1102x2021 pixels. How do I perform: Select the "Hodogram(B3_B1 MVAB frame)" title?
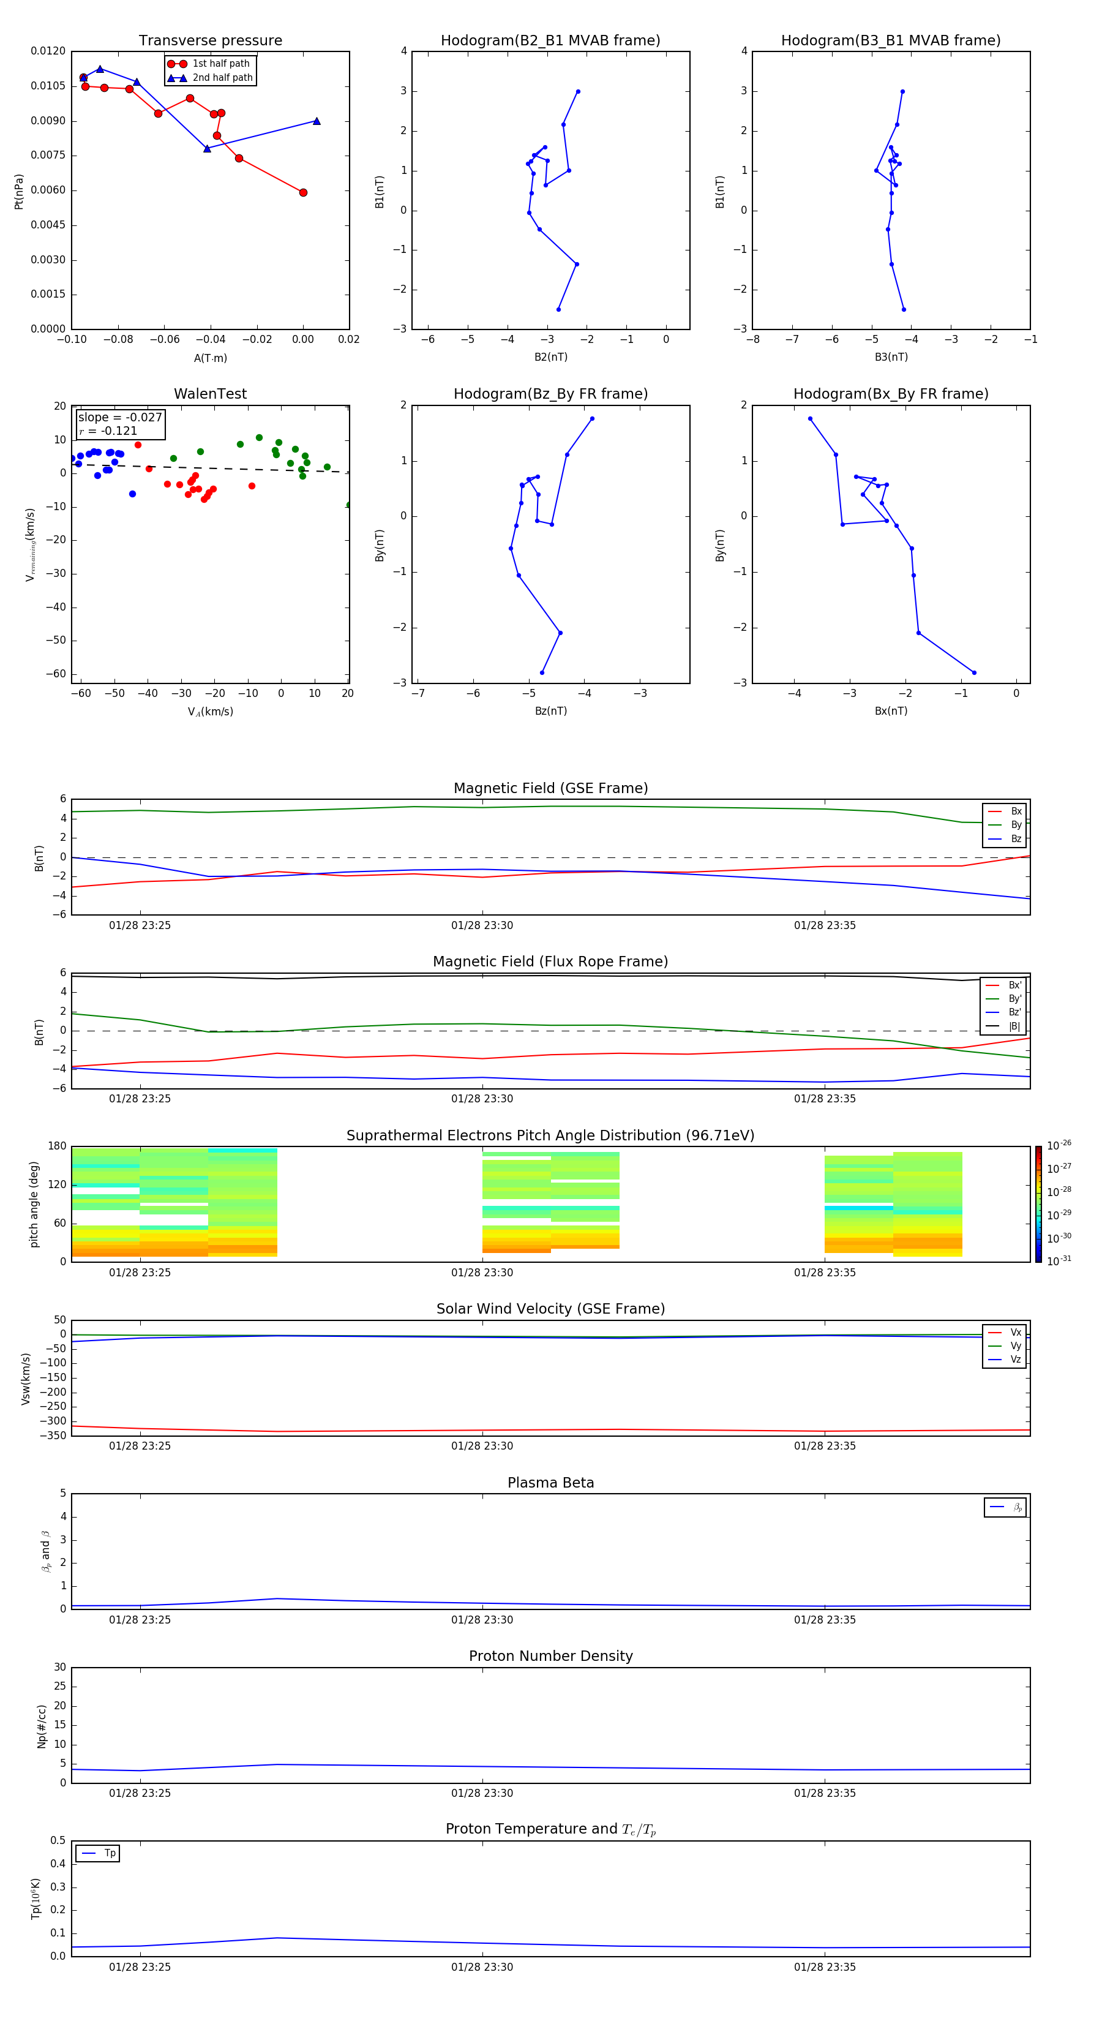pos(891,41)
